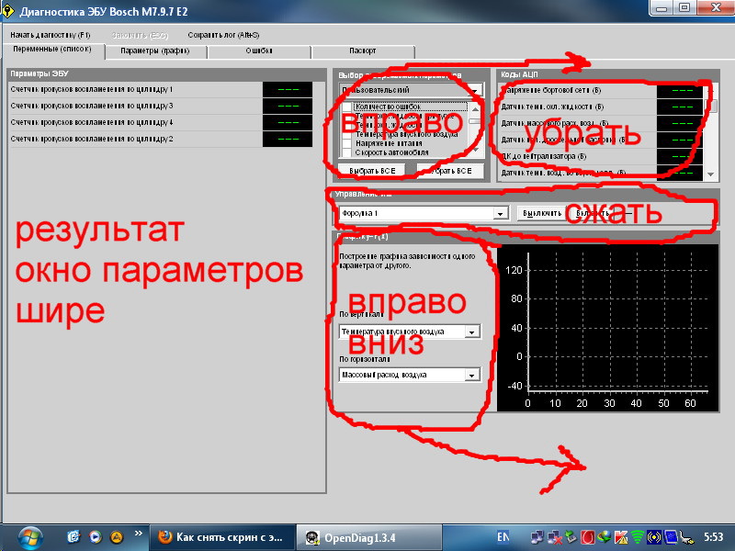Launch the media player quick launch icon
This screenshot has width=735, height=551.
(96, 537)
